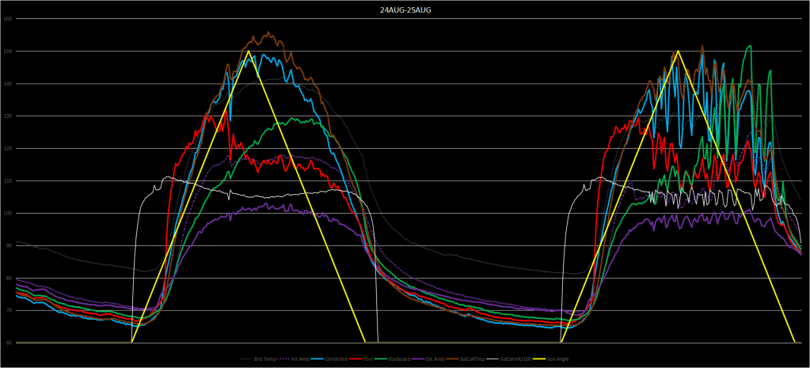The image size is (810, 368).
Task: Click the red Port legend line swatch
Action: (356, 359)
